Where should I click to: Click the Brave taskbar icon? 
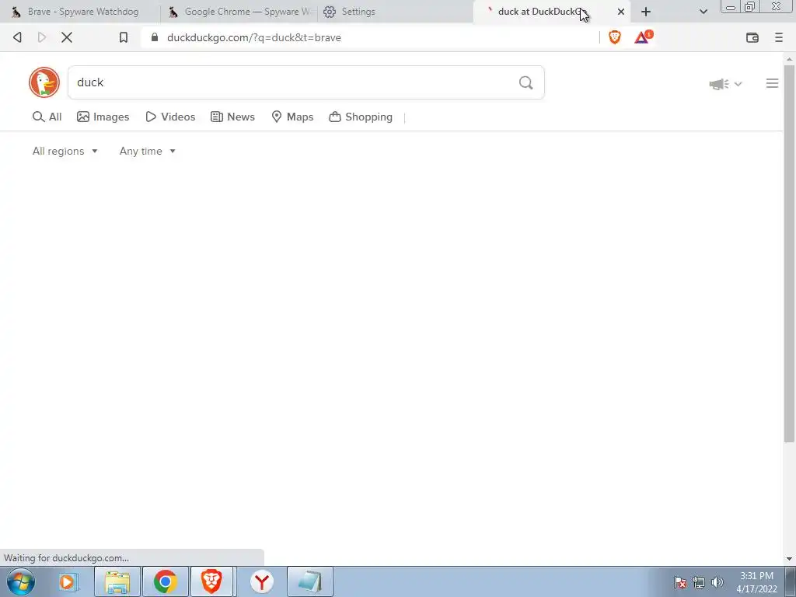pos(211,581)
